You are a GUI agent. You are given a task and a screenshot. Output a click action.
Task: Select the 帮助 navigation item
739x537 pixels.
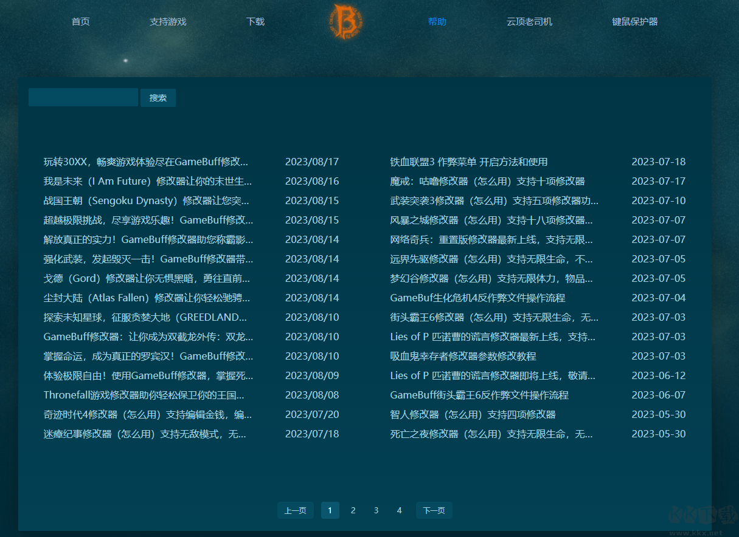pyautogui.click(x=437, y=21)
